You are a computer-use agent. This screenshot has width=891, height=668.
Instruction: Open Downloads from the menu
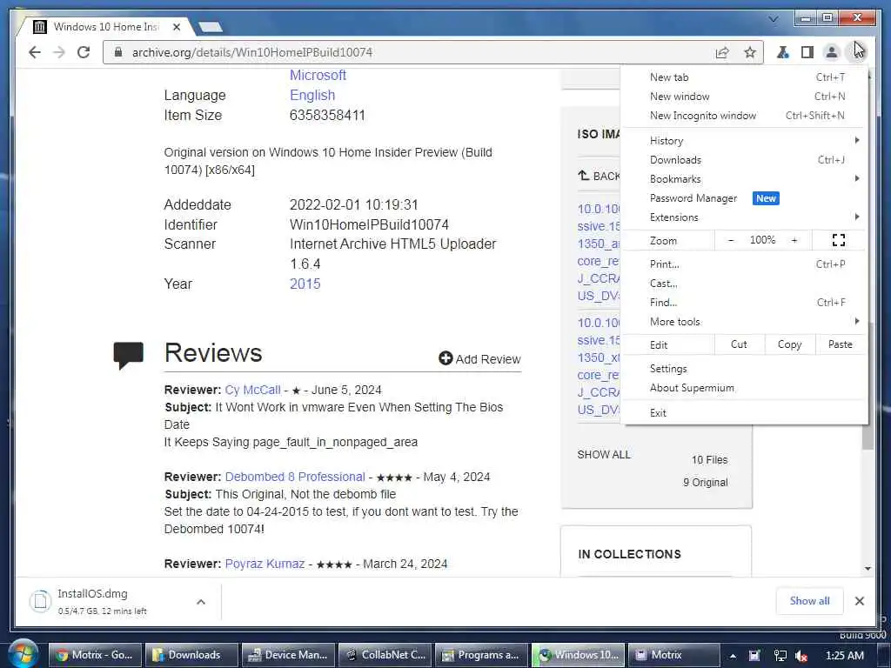(745, 160)
